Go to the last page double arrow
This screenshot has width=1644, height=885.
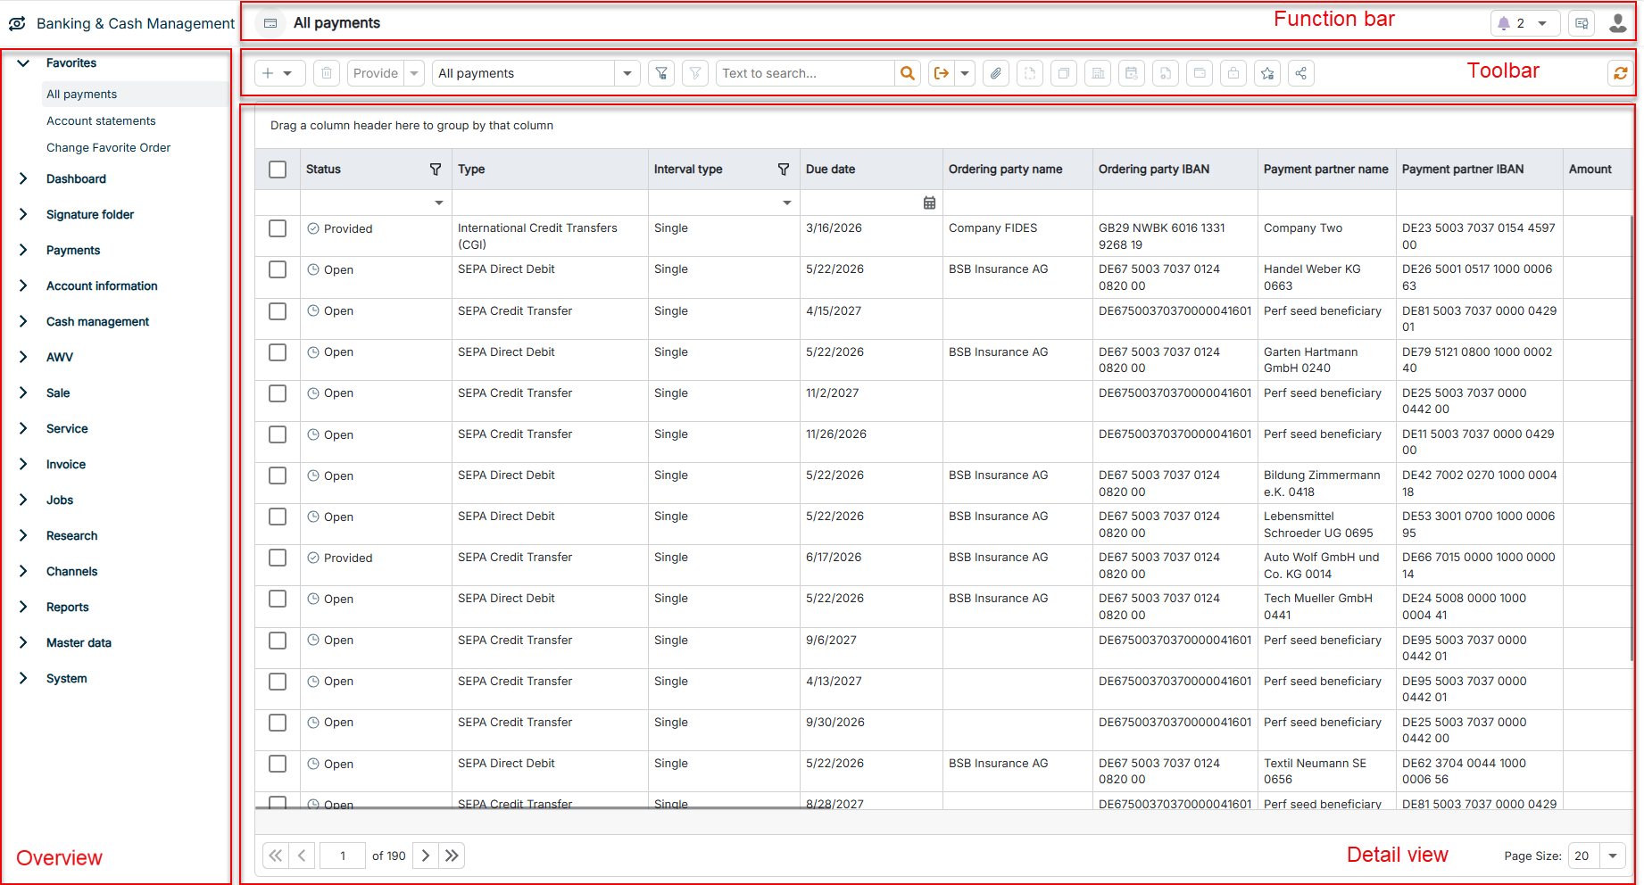452,856
